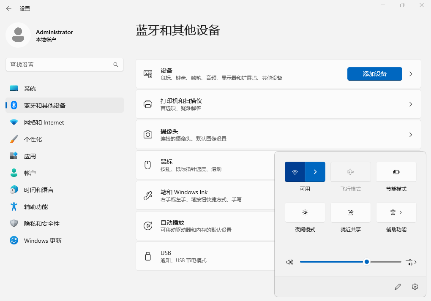Click the 系统 monitor icon in sidebar
The image size is (431, 301).
coord(14,88)
